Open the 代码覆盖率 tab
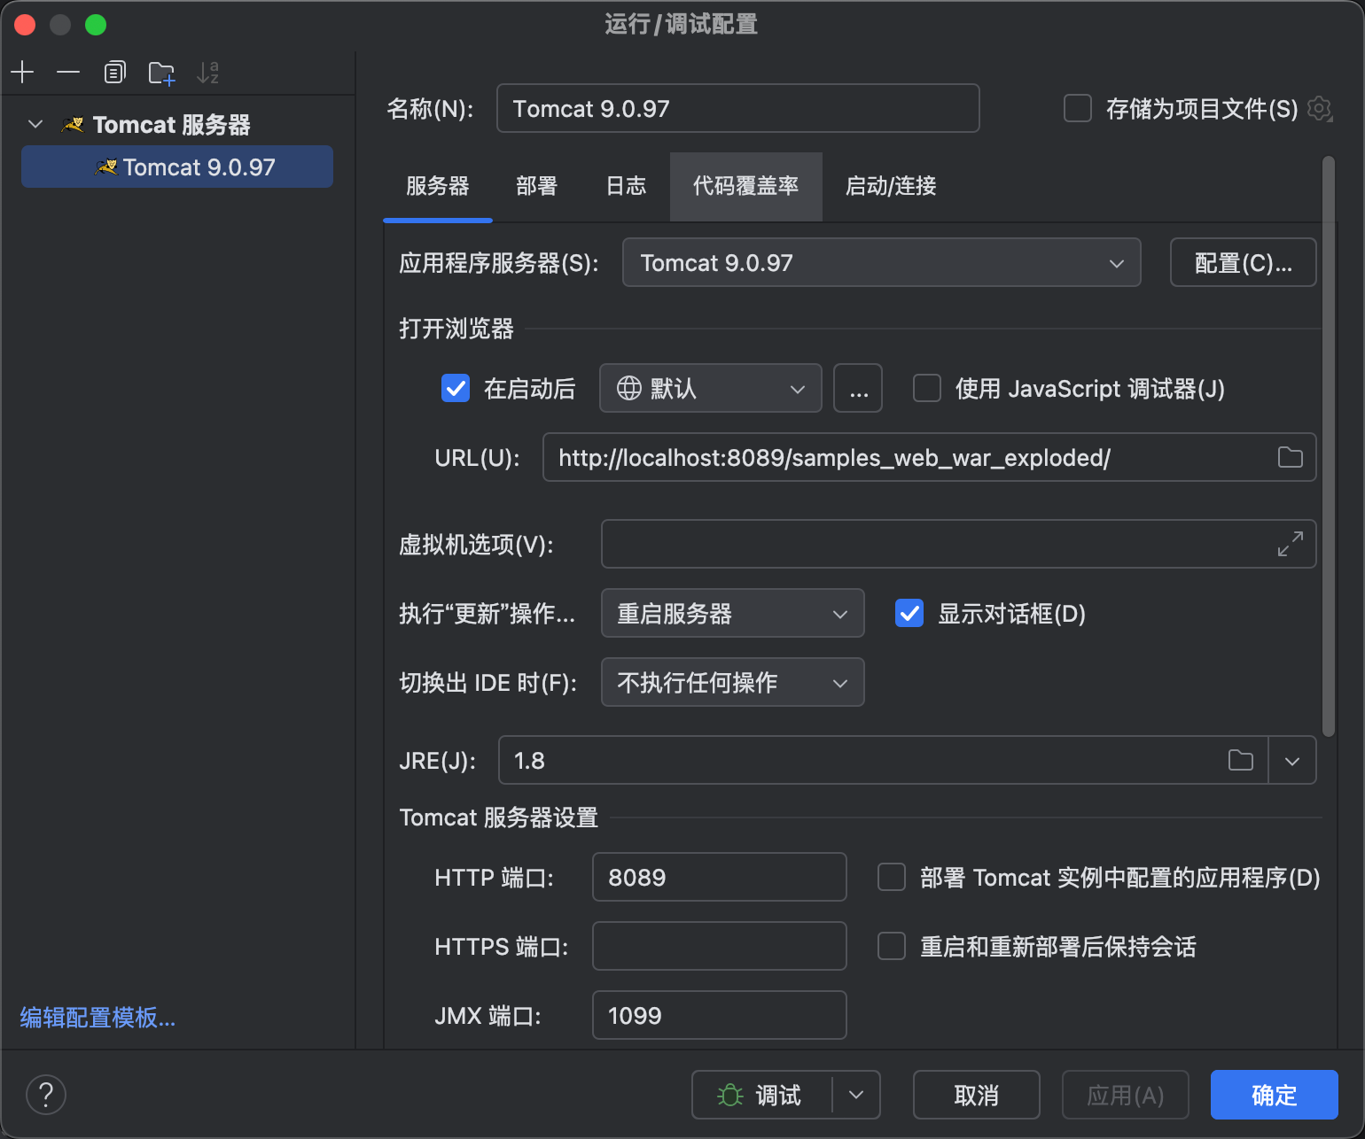The height and width of the screenshot is (1139, 1365). pos(746,186)
